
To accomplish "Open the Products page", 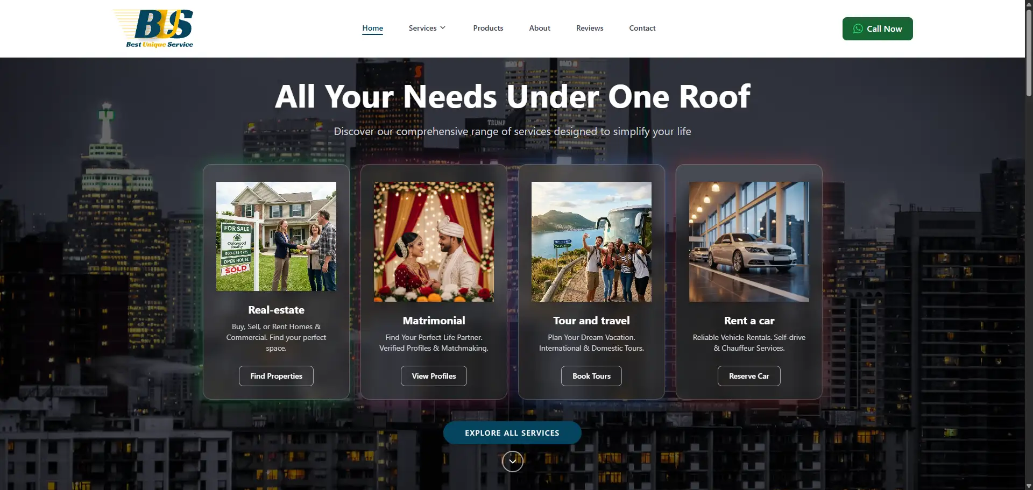I will click(488, 28).
